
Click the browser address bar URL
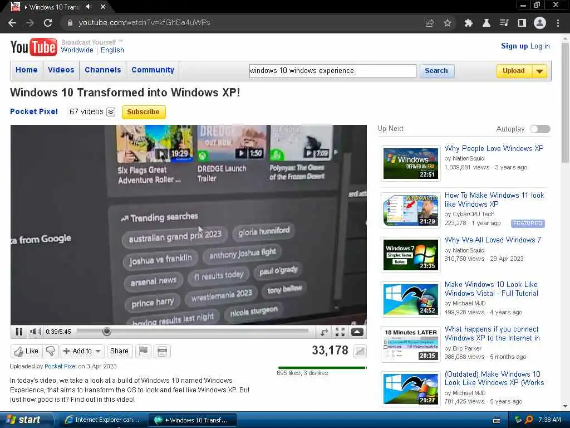click(x=144, y=22)
